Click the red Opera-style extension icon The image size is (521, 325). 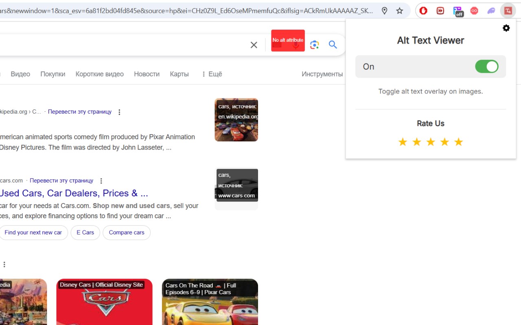pyautogui.click(x=423, y=11)
